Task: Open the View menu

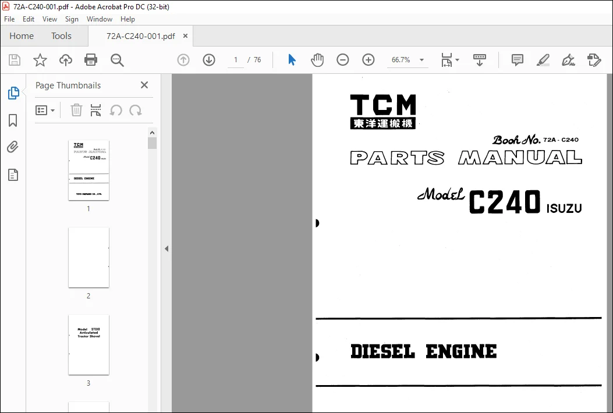Action: coord(49,19)
